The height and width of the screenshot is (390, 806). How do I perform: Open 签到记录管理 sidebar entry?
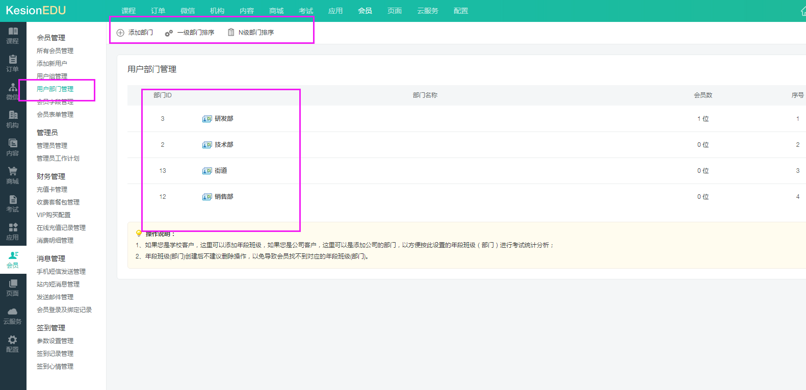click(55, 354)
